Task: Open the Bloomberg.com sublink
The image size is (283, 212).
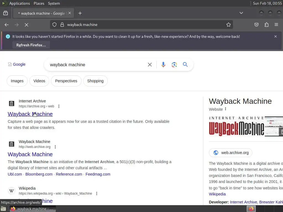Action: coord(39,174)
